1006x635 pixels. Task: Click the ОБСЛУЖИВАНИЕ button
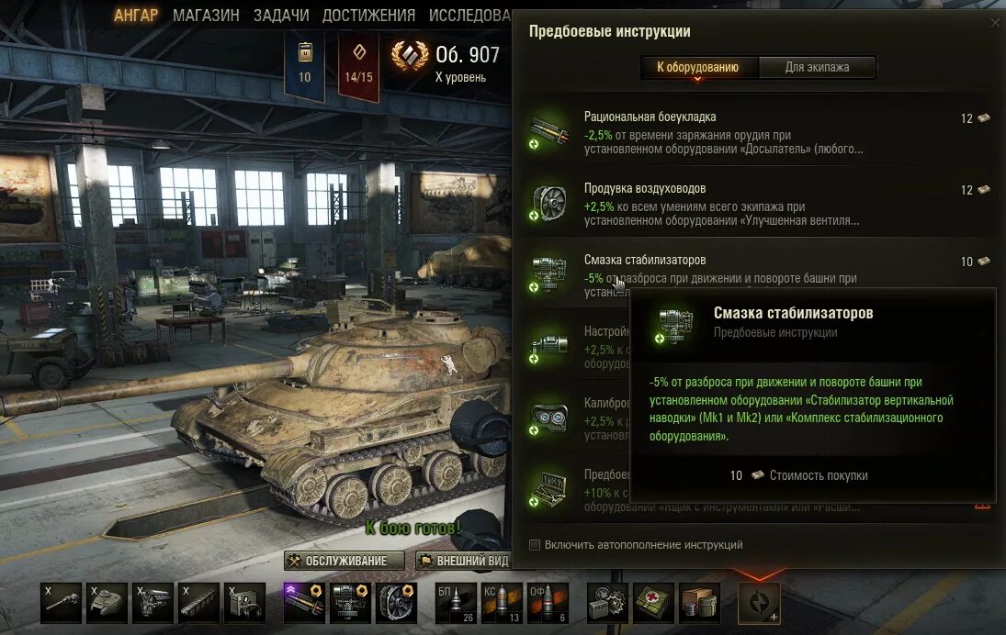coord(345,561)
